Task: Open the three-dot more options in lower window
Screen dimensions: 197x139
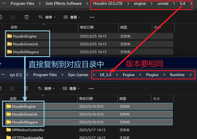Action: point(91,88)
